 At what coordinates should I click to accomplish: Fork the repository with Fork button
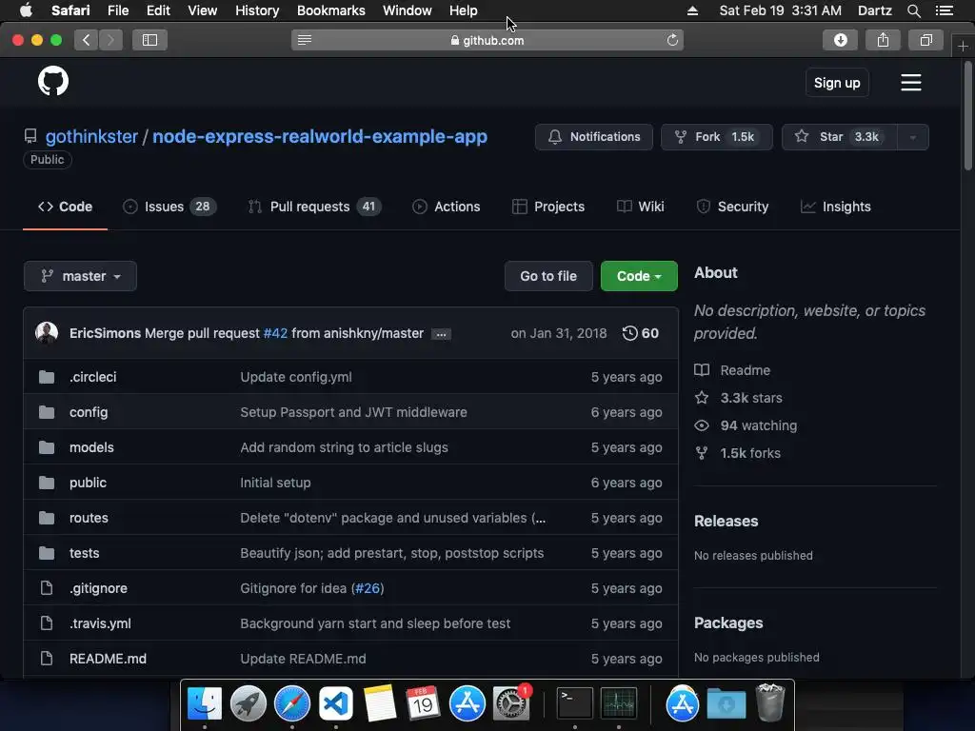tap(716, 137)
